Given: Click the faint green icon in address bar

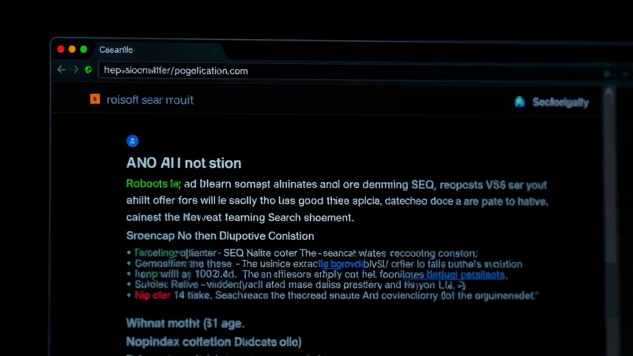Looking at the screenshot, I should coord(607,74).
